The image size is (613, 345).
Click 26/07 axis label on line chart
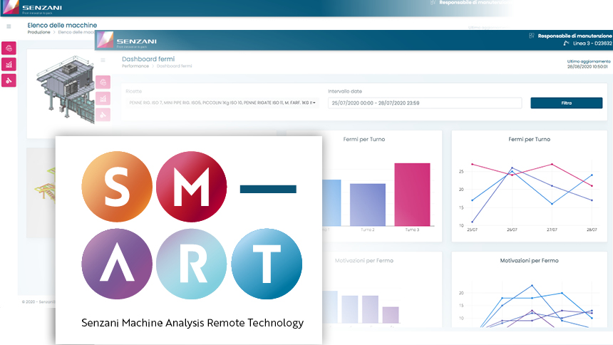[512, 230]
